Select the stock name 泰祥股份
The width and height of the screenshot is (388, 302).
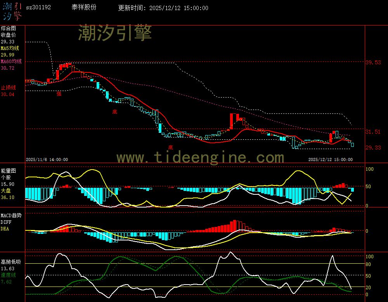coord(84,7)
